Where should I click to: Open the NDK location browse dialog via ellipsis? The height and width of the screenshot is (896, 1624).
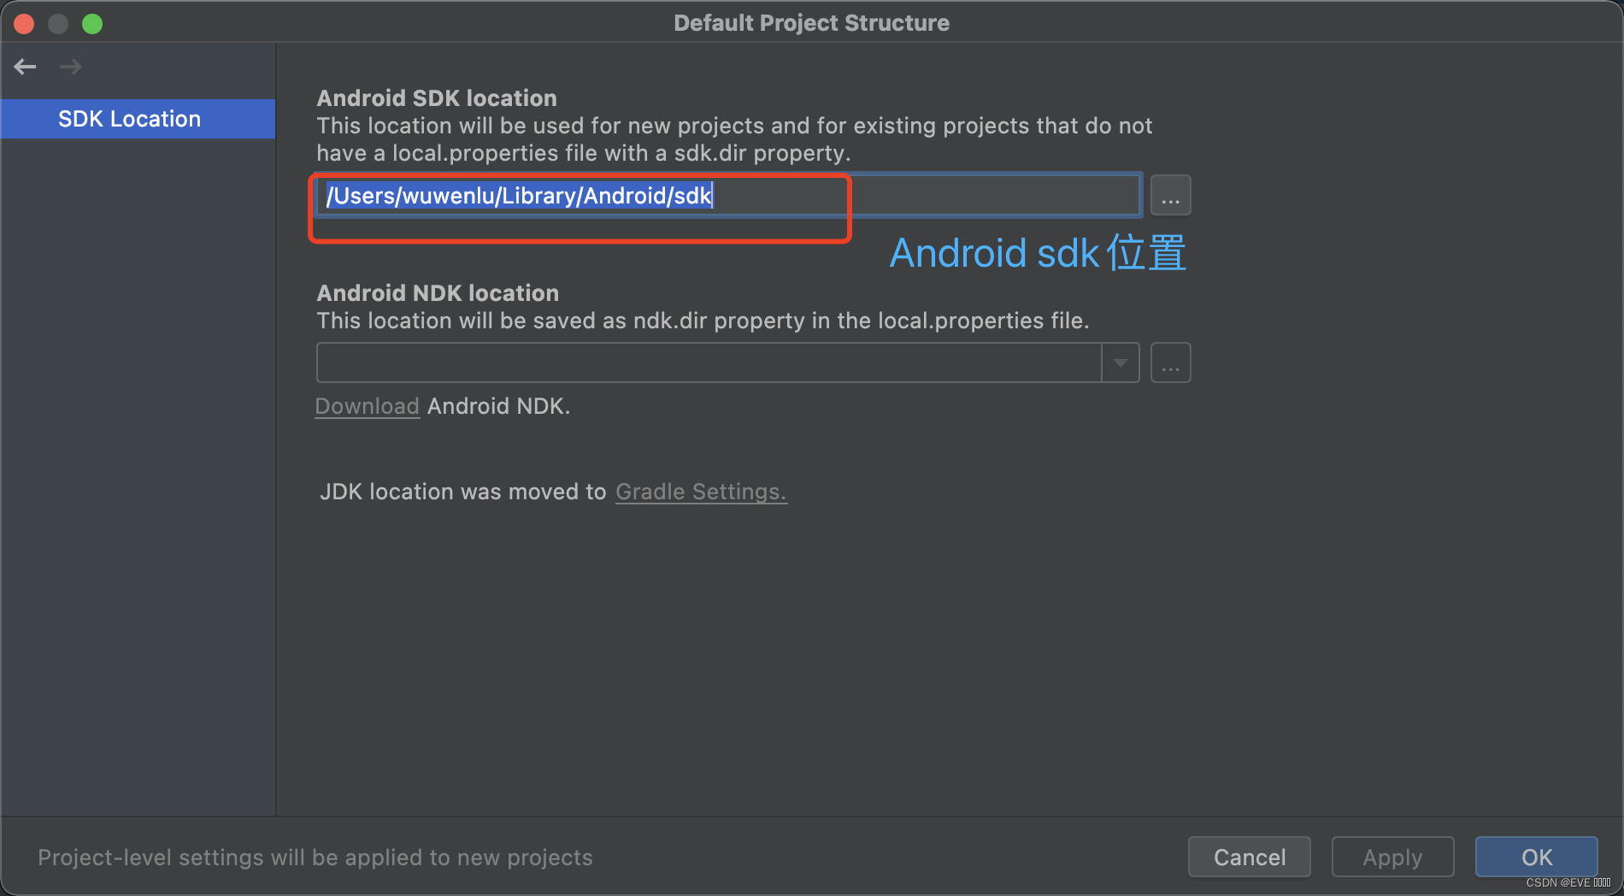point(1170,362)
